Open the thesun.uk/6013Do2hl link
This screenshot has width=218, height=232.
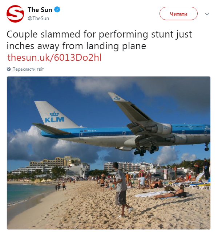point(54,58)
